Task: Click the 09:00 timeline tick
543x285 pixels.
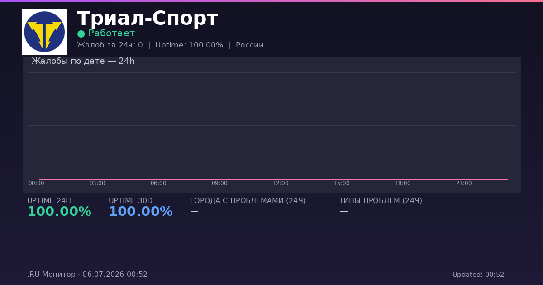Action: click(x=219, y=183)
